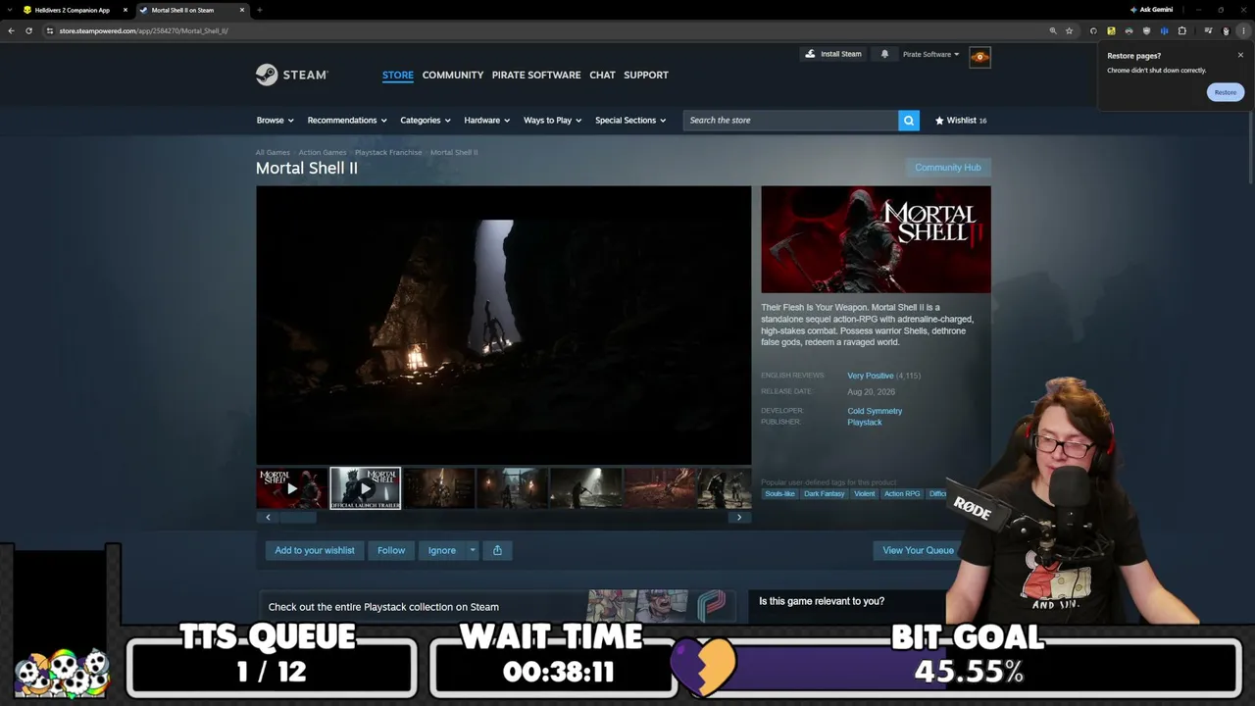
Task: Open site information icon in address bar
Action: (50, 30)
